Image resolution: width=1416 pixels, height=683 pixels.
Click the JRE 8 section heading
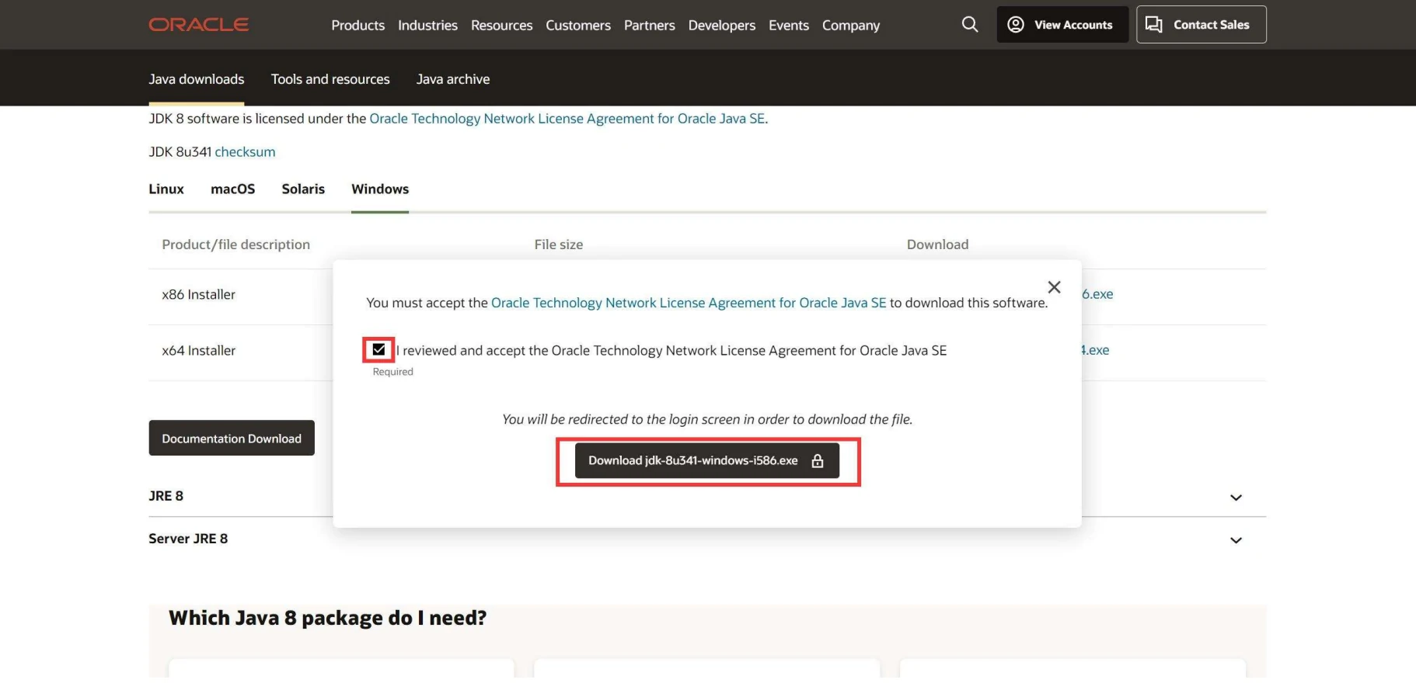coord(166,496)
